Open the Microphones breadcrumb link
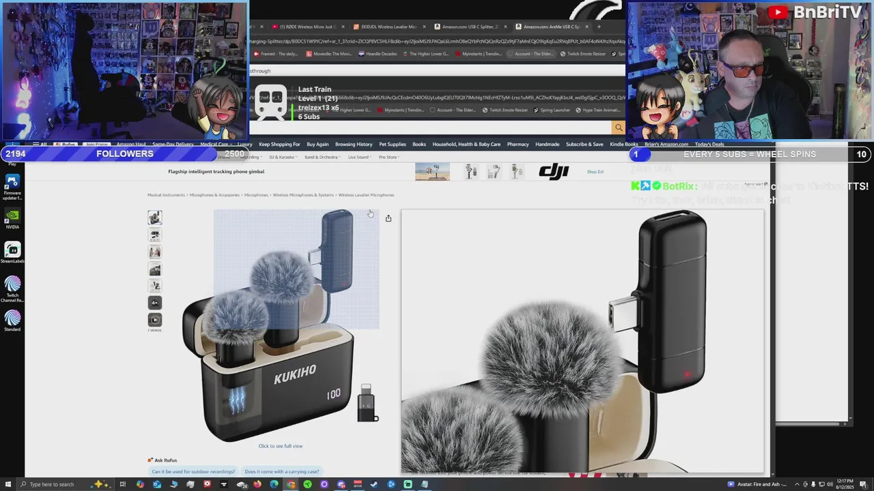The height and width of the screenshot is (491, 874). click(256, 195)
